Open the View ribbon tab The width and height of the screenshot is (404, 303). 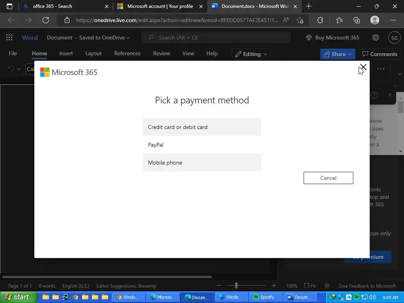188,53
